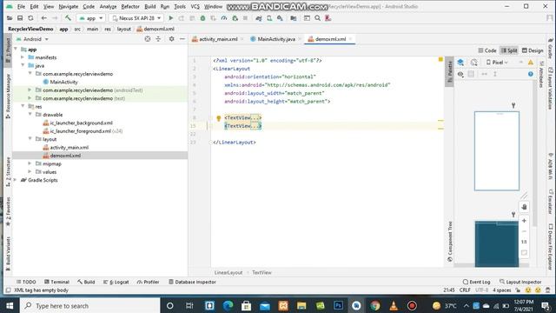Switch editor to Code view mode
This screenshot has height=313, width=556.
(487, 50)
